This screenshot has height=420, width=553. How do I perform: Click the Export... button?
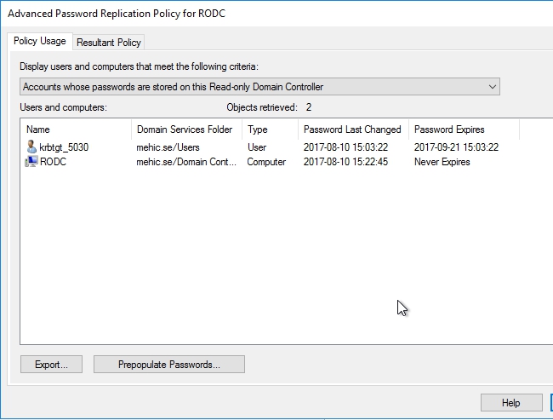coord(51,365)
